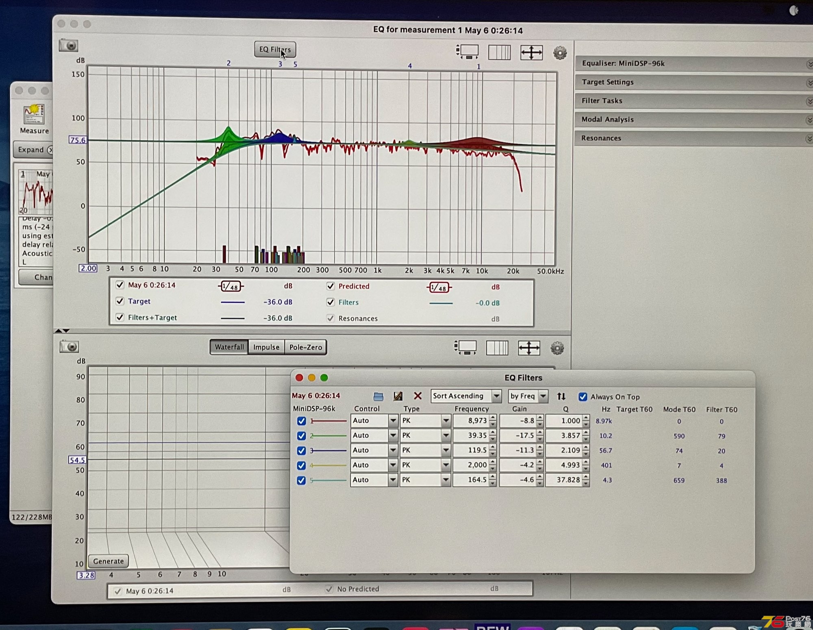Switch to the Impulse tab
813x630 pixels.
(266, 348)
